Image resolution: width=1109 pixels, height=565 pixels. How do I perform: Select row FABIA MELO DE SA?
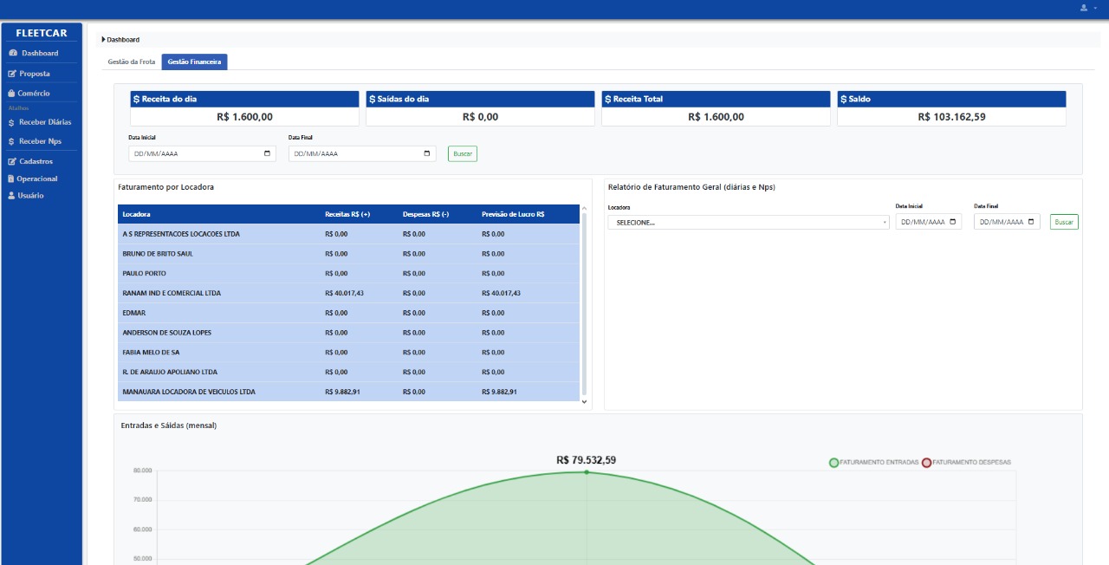[348, 353]
